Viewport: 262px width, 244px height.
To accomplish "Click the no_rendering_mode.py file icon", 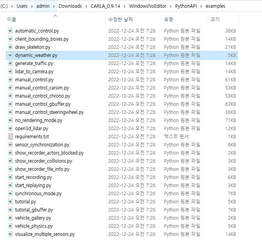I will (10, 120).
